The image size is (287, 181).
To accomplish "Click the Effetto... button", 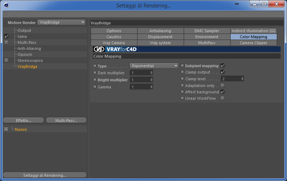I will (x=24, y=121).
